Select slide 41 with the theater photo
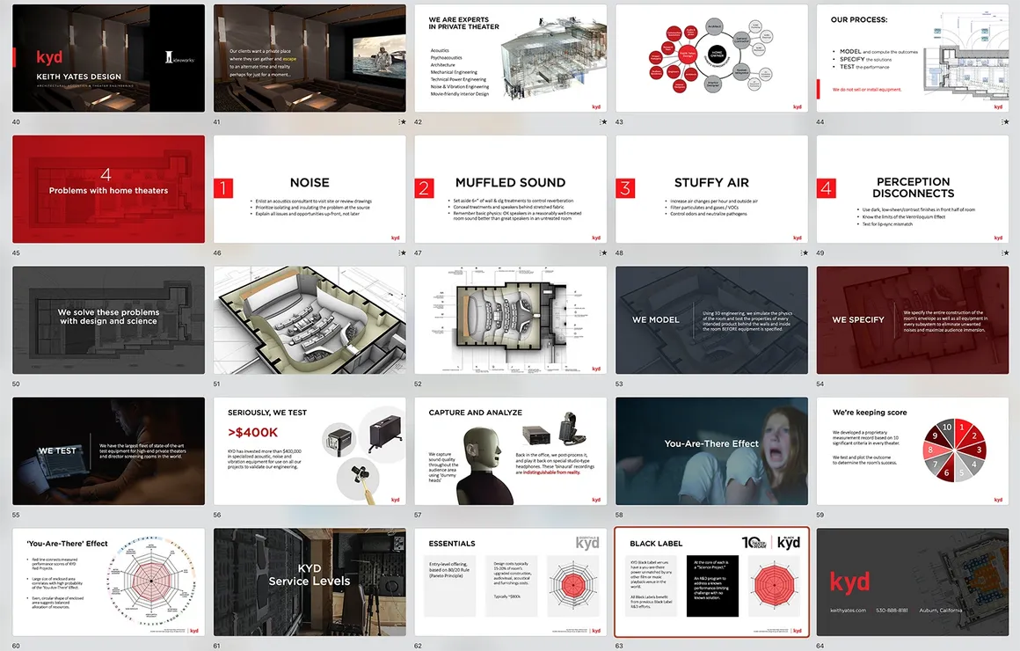The width and height of the screenshot is (1020, 651). [x=310, y=59]
